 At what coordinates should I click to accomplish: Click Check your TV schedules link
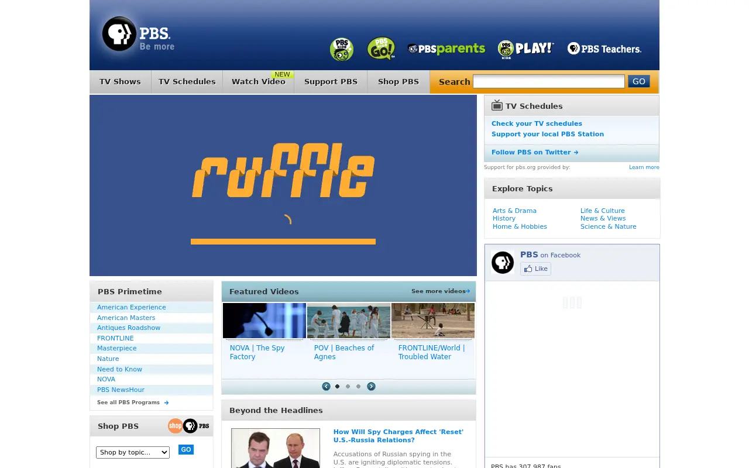click(x=537, y=123)
